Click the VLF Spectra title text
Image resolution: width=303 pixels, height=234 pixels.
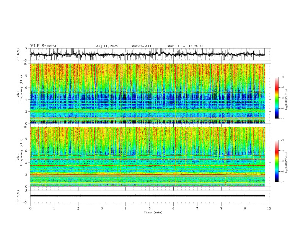pos(43,46)
